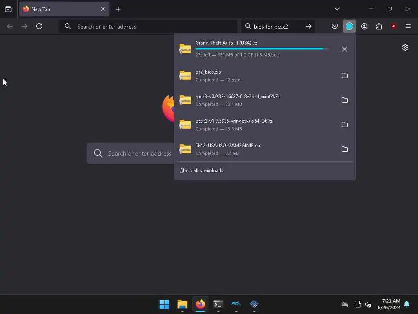
Task: Reload the current page
Action: pyautogui.click(x=39, y=26)
